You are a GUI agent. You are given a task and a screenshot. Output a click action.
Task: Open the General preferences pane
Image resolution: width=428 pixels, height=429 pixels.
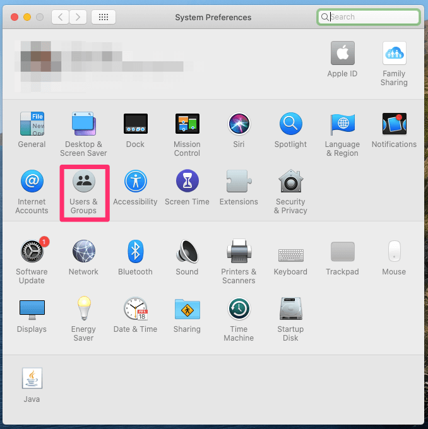click(x=32, y=124)
